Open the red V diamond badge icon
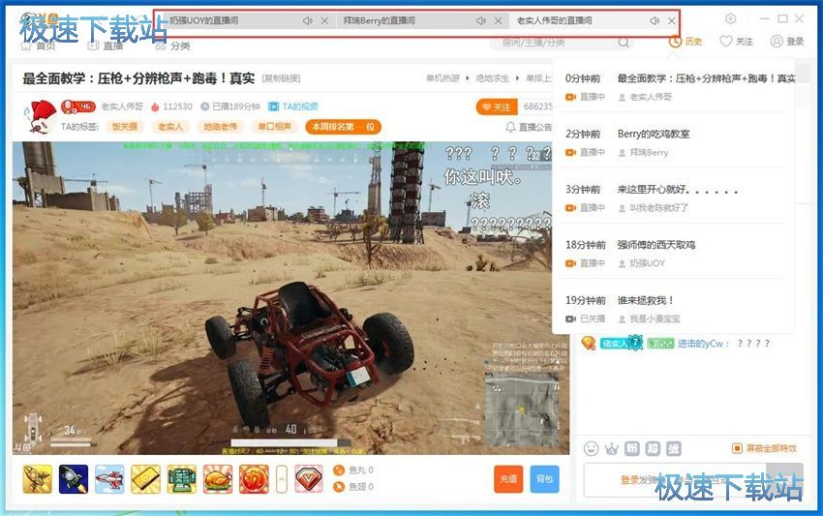 click(309, 479)
